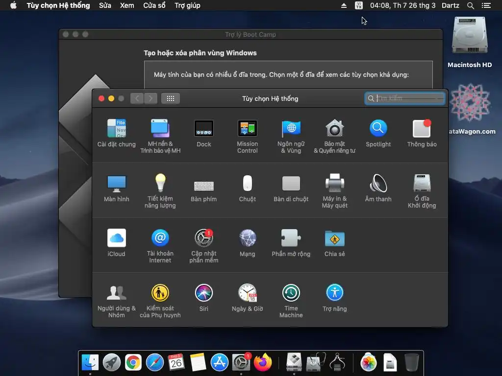Open Cài đặt chung preferences
502x376 pixels.
[x=117, y=133]
